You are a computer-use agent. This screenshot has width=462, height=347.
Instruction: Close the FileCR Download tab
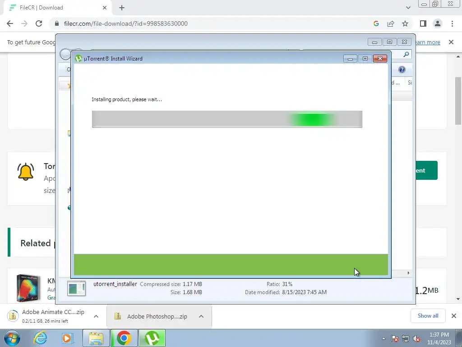pyautogui.click(x=105, y=8)
